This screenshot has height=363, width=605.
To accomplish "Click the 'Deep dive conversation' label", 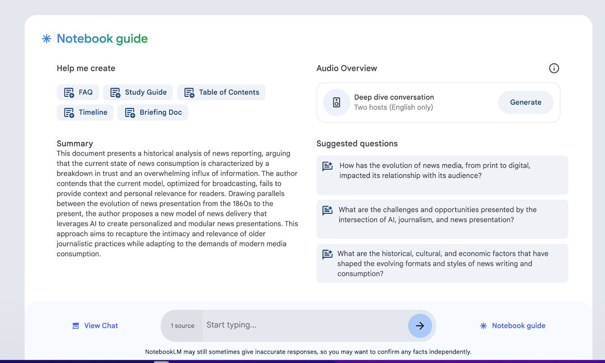I will pos(394,97).
